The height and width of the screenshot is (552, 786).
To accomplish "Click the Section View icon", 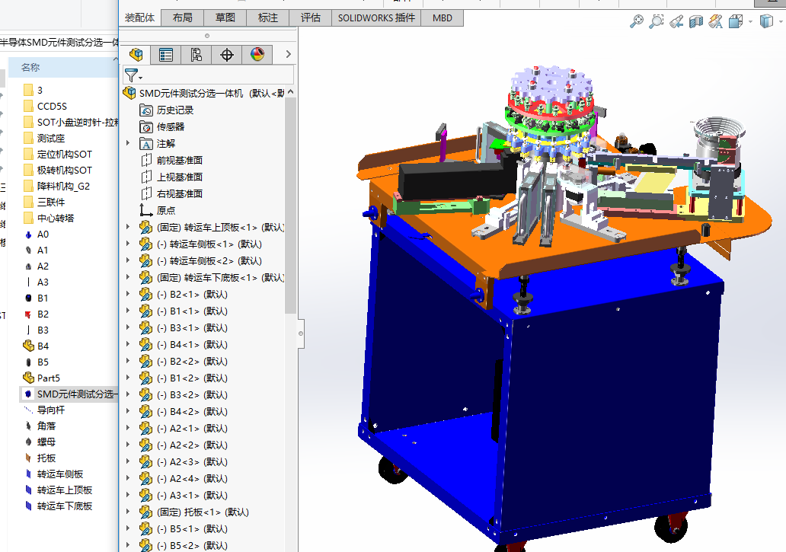I will point(696,21).
